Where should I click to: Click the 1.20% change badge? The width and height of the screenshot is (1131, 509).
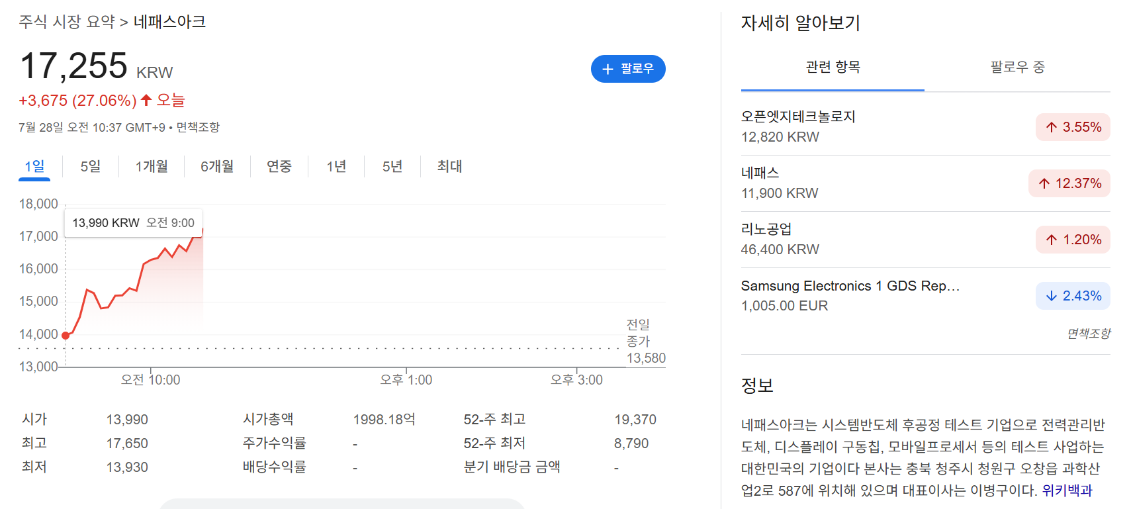[1073, 240]
